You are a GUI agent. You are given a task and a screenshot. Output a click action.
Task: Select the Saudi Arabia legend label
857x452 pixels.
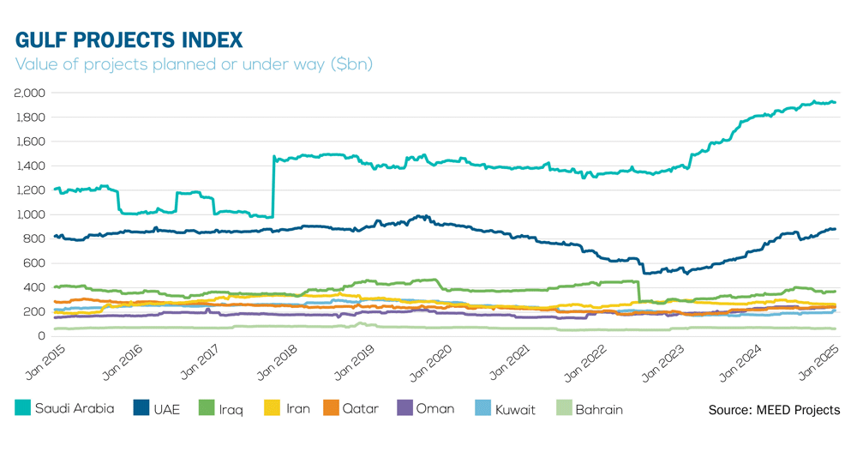(x=75, y=409)
